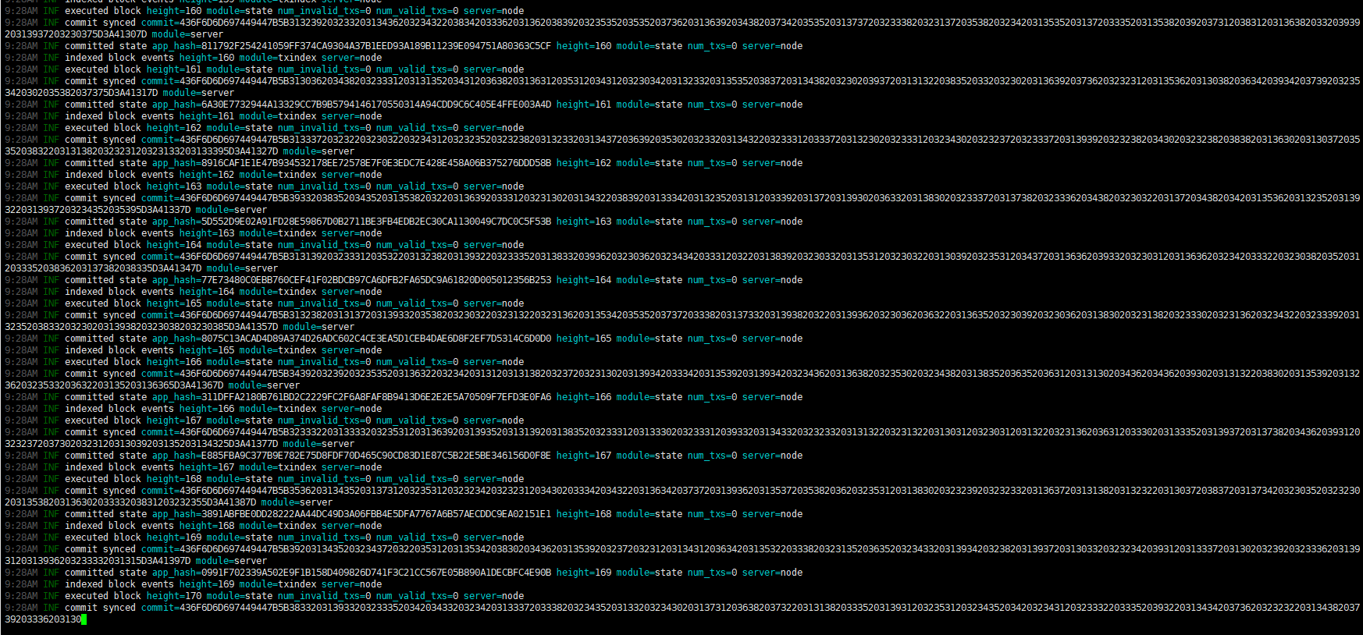Click the wrapped commit text ending 5D3A41347D
This screenshot has height=635, width=1363.
coord(103,268)
